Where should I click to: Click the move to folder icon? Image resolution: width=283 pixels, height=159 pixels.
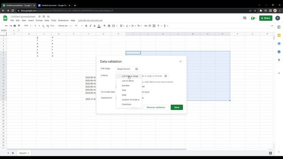(44, 17)
